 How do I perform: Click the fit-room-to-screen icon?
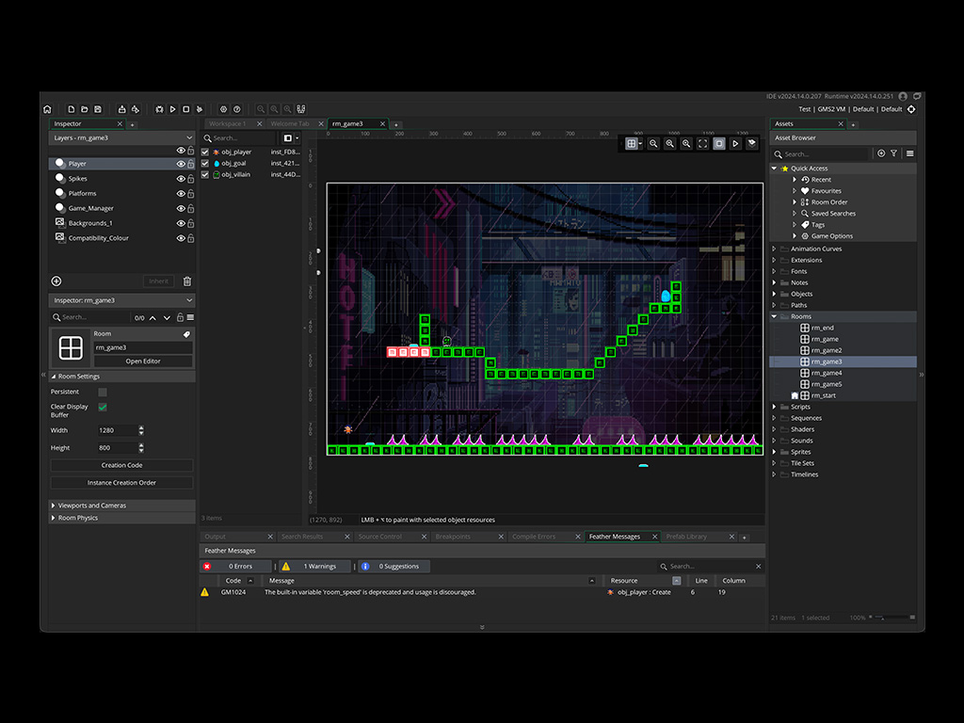pos(703,142)
